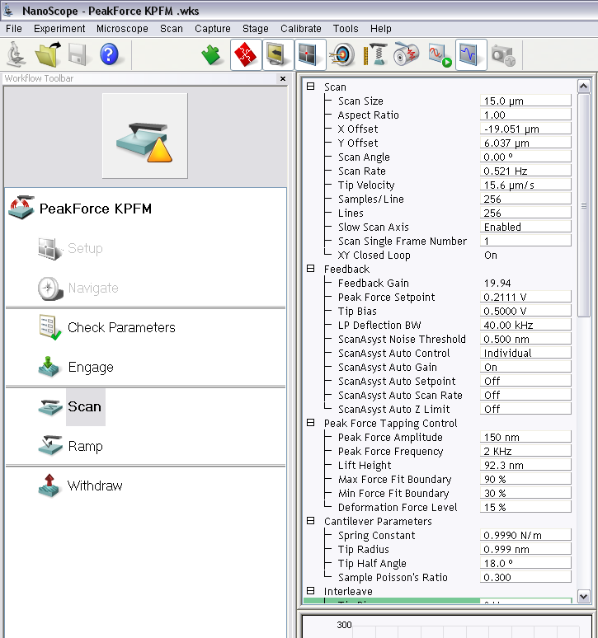Click the Scan workflow icon
This screenshot has height=638, width=598.
(50, 407)
